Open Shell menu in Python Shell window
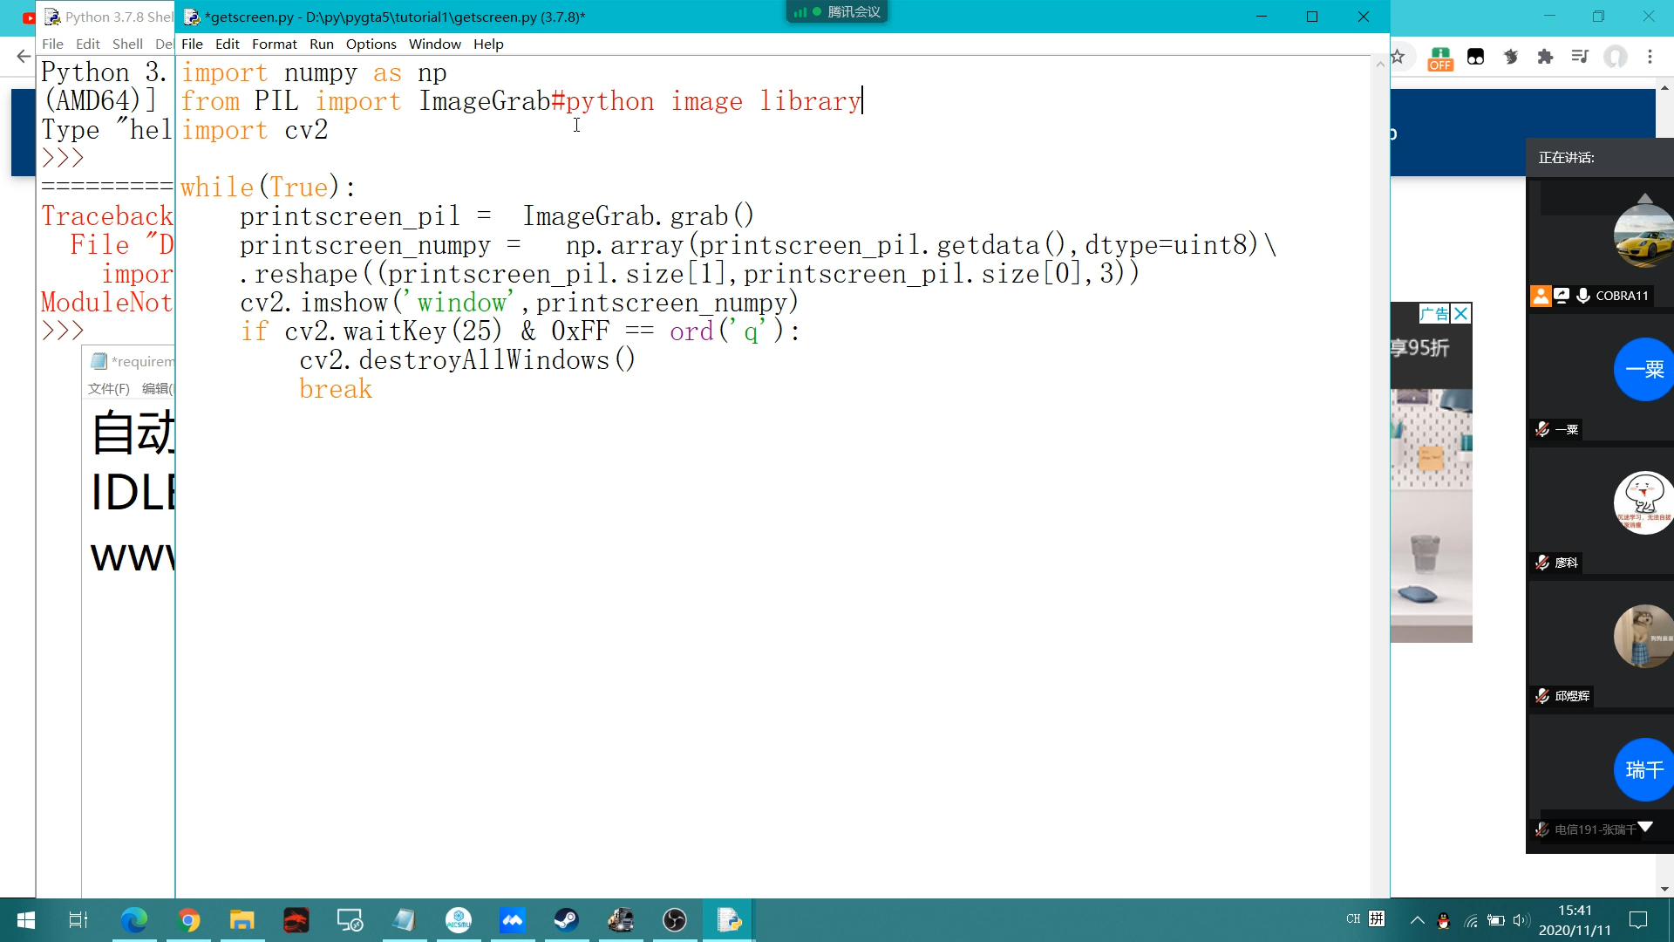 pyautogui.click(x=127, y=44)
